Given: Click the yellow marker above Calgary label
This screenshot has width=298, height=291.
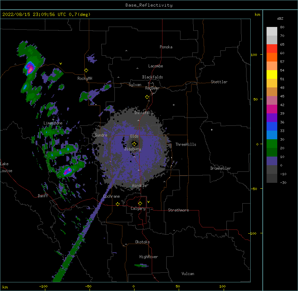Looking at the screenshot, I should (x=140, y=204).
